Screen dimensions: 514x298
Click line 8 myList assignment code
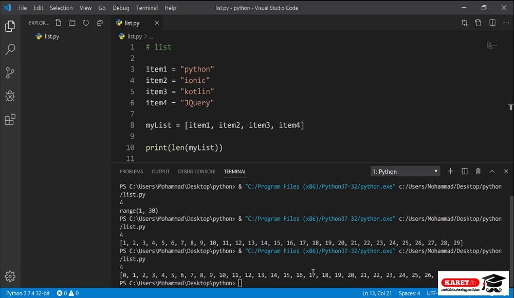pyautogui.click(x=225, y=125)
